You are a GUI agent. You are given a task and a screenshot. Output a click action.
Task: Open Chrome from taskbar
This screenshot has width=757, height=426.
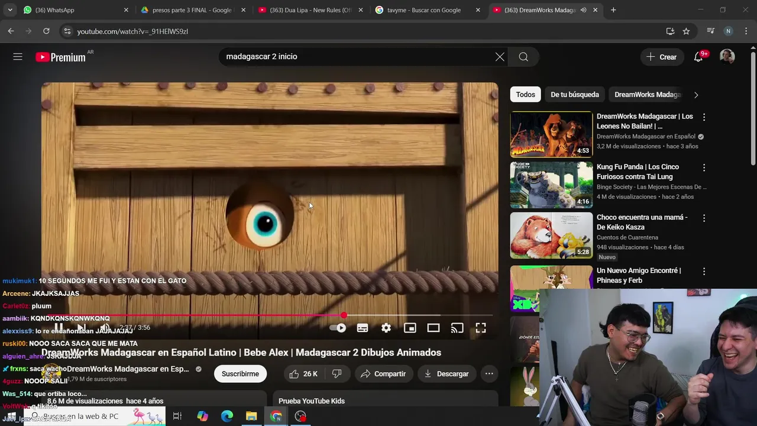pyautogui.click(x=276, y=417)
